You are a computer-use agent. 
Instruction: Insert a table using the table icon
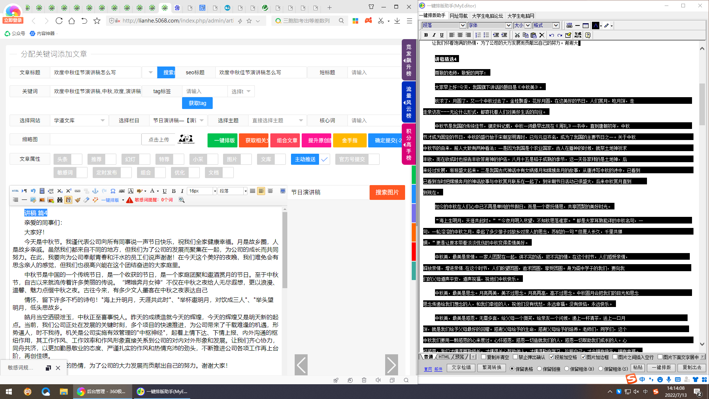[586, 25]
